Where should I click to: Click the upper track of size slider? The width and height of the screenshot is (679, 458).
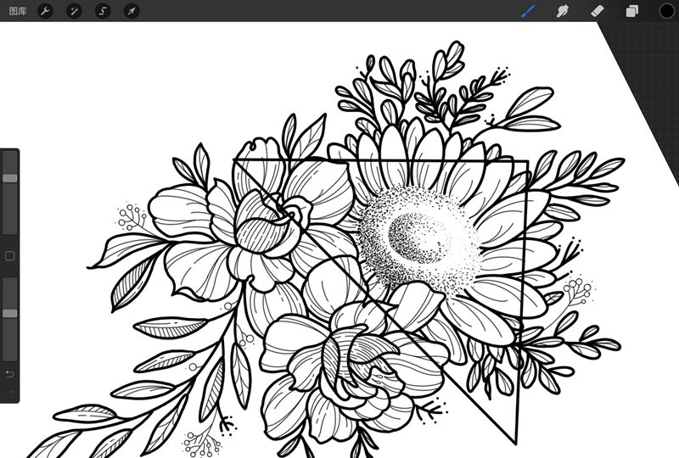coord(10,163)
